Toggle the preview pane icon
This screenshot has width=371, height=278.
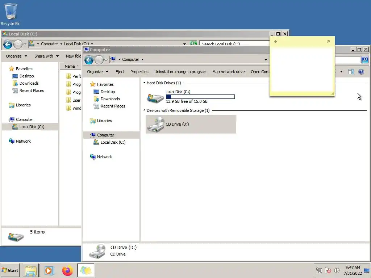pos(351,72)
